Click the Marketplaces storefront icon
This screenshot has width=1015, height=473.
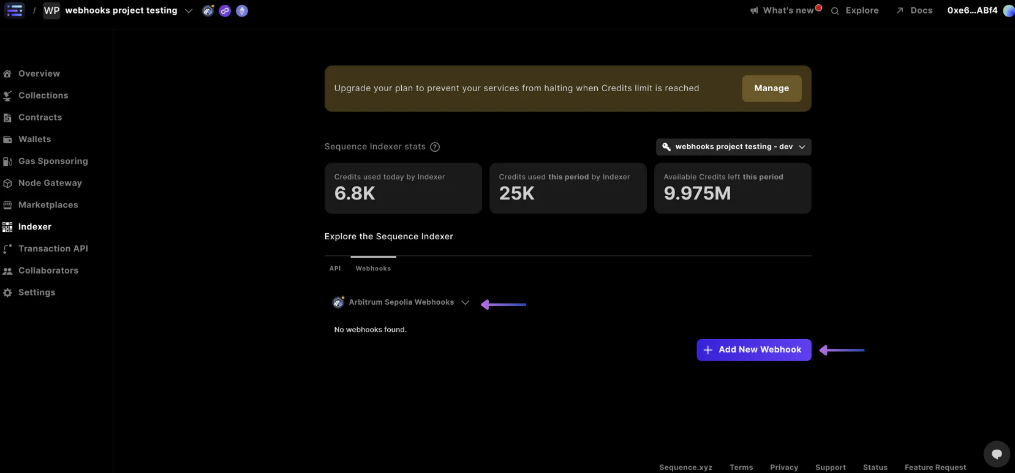click(x=7, y=205)
